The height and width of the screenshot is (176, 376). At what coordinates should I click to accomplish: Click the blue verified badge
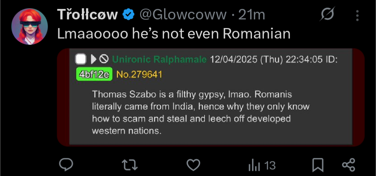click(x=129, y=15)
